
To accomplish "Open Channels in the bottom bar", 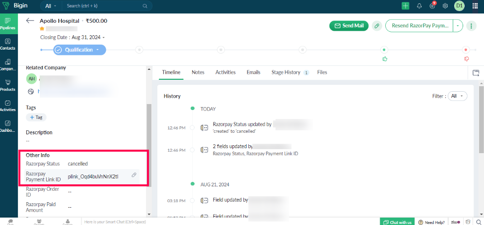I will pos(39,222).
